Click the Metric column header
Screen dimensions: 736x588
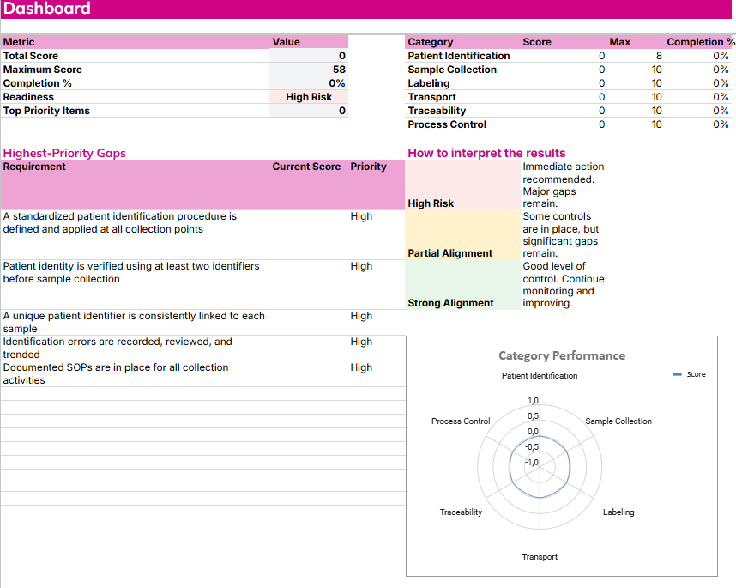(x=19, y=42)
